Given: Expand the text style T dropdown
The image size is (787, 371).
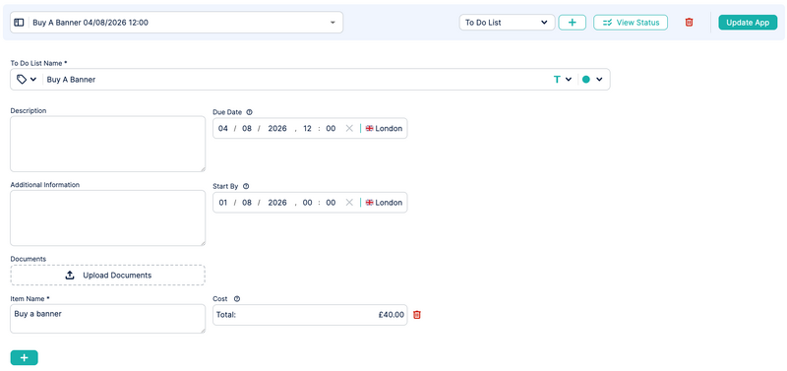Looking at the screenshot, I should tap(563, 80).
